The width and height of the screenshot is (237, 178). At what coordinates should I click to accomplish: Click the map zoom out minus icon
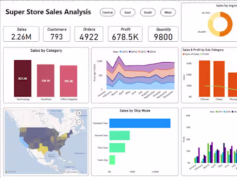click(79, 122)
